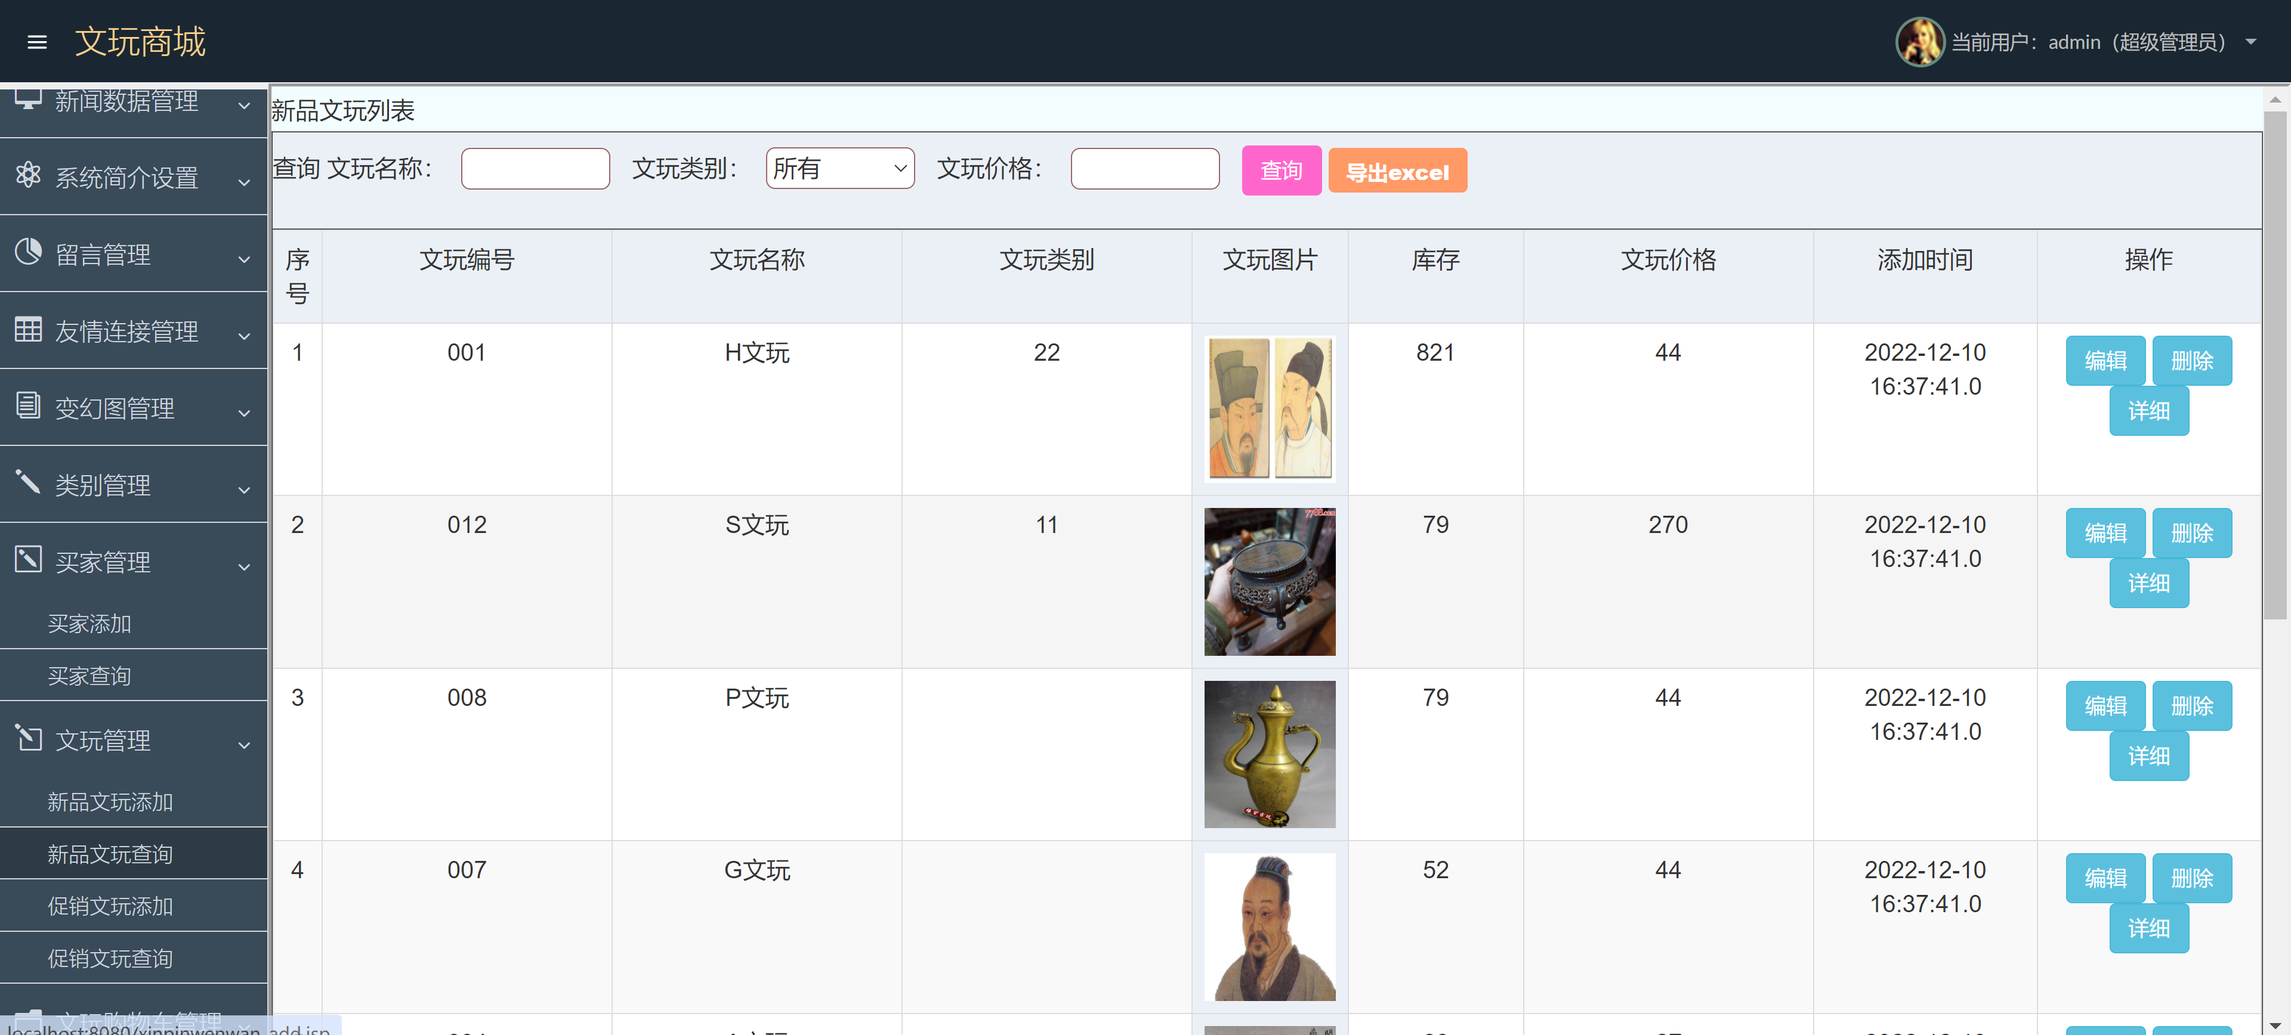This screenshot has height=1035, width=2291.
Task: Click the 买家查询 link
Action: 89,675
